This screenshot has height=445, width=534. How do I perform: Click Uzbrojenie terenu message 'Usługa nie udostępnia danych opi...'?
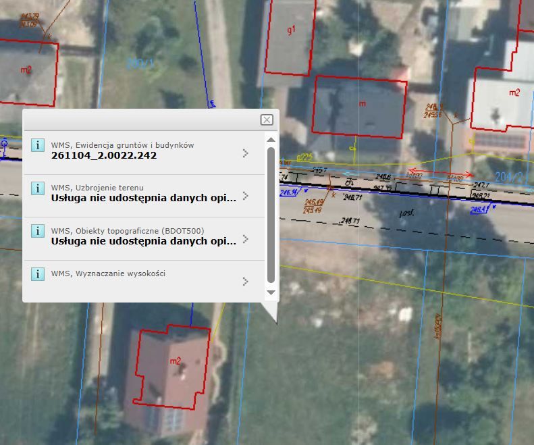click(143, 198)
